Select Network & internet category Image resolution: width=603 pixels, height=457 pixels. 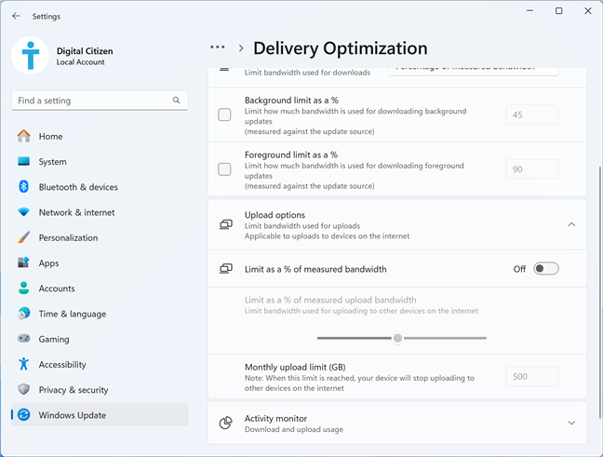click(100, 212)
